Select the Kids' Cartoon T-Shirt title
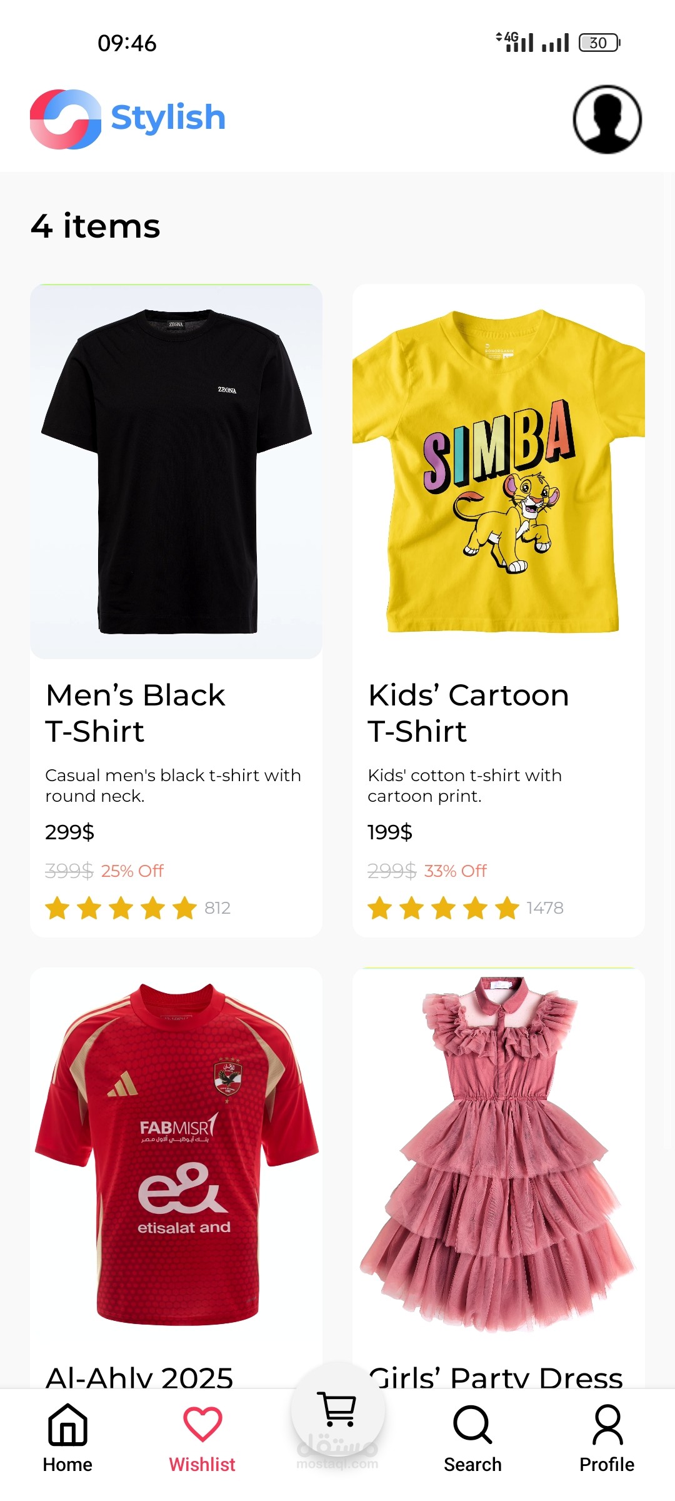 (x=468, y=713)
